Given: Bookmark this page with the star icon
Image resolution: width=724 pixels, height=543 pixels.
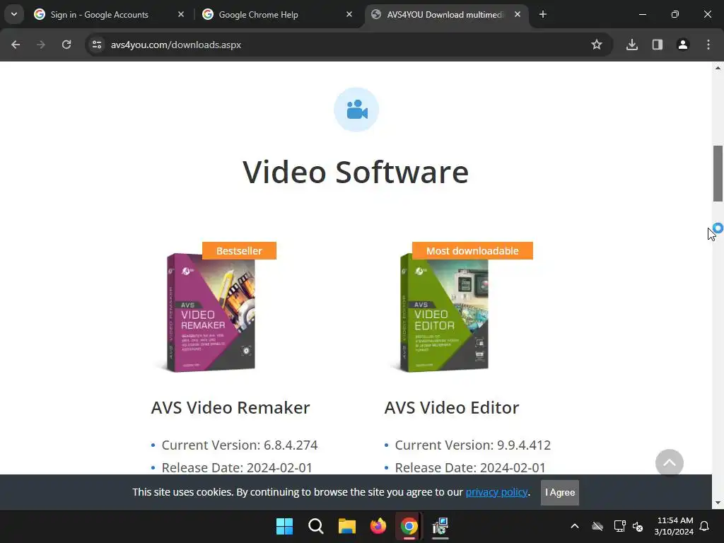Looking at the screenshot, I should pyautogui.click(x=597, y=45).
